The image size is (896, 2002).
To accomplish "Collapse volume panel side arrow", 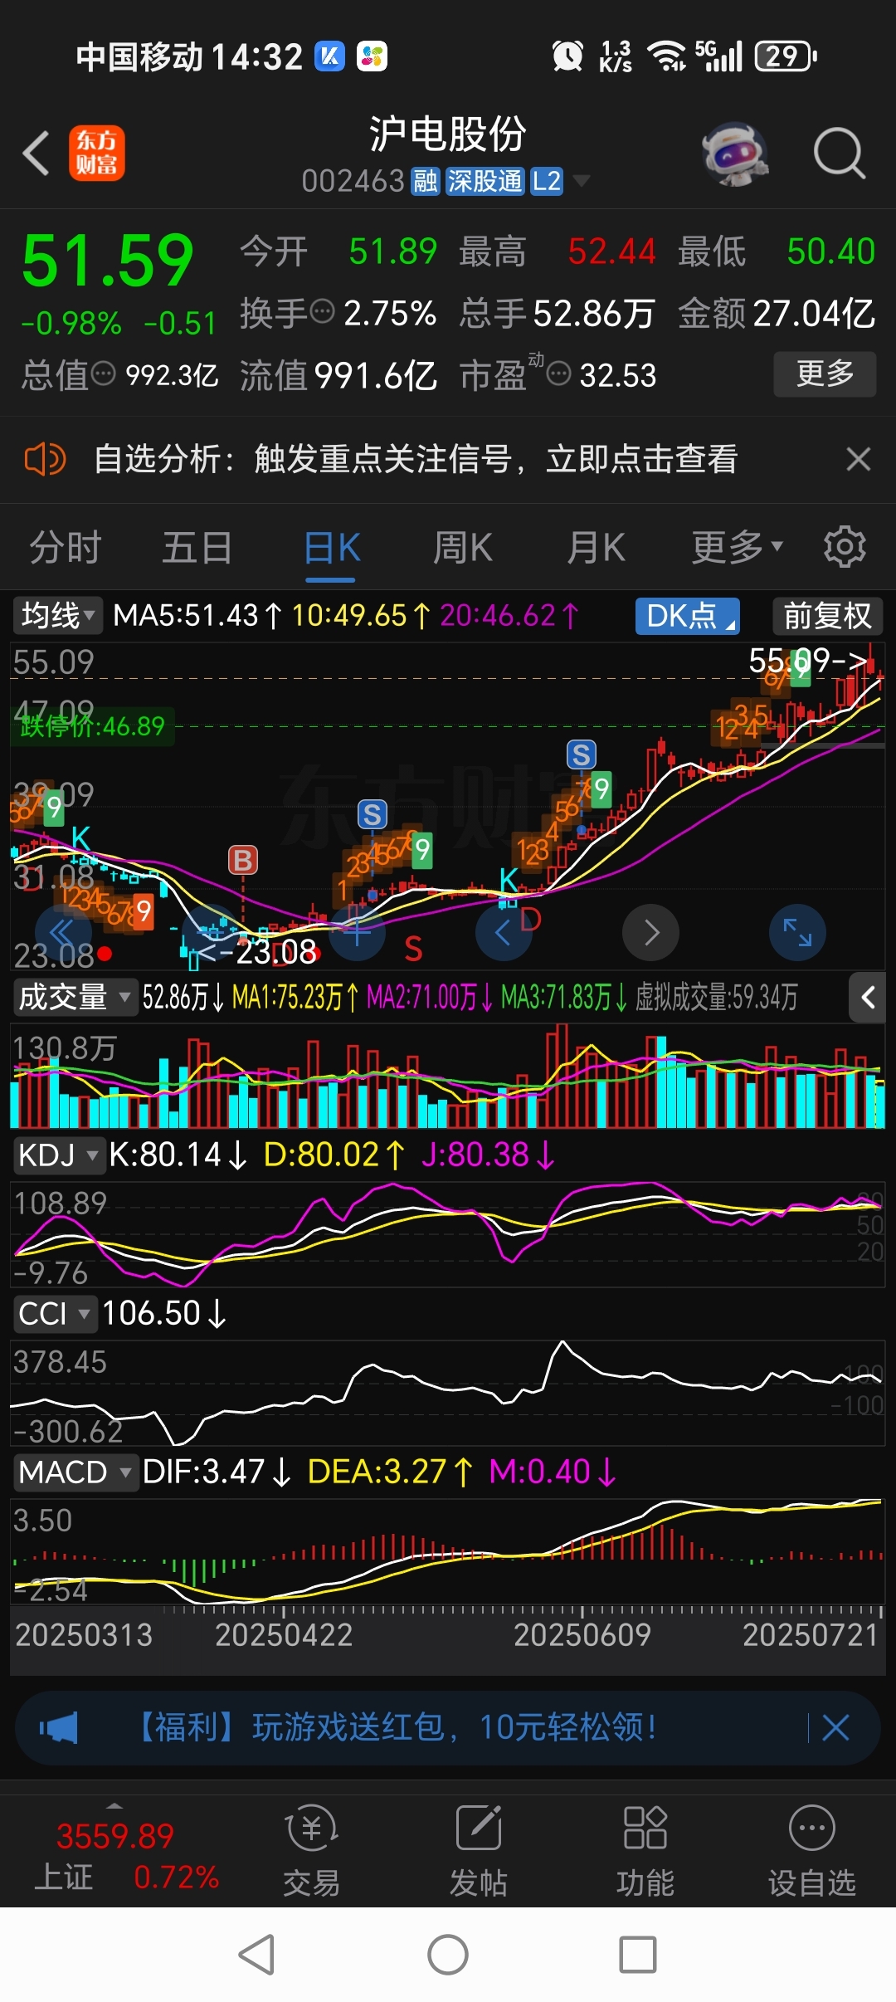I will point(868,998).
